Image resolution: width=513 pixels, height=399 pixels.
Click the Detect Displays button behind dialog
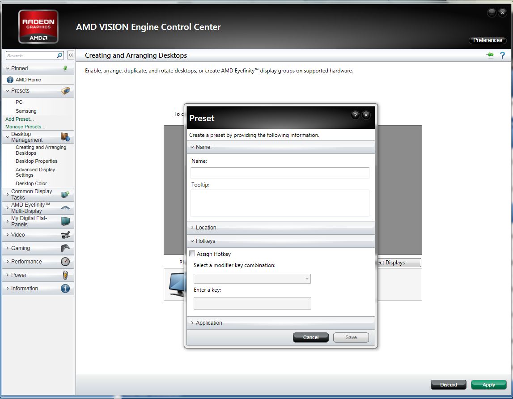[399, 263]
